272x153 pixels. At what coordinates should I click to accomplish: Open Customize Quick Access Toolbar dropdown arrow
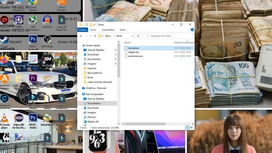tap(94, 25)
